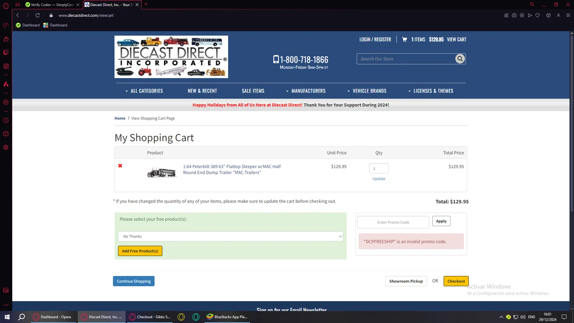The height and width of the screenshot is (323, 574).
Task: Open Windows taskbar search
Action: 22,317
